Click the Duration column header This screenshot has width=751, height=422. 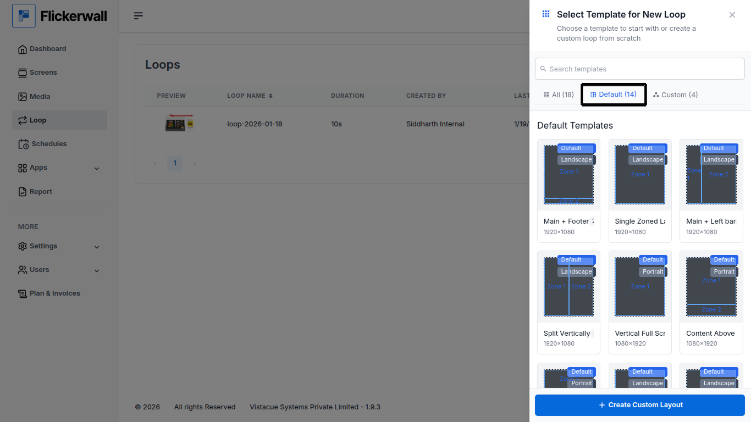347,96
